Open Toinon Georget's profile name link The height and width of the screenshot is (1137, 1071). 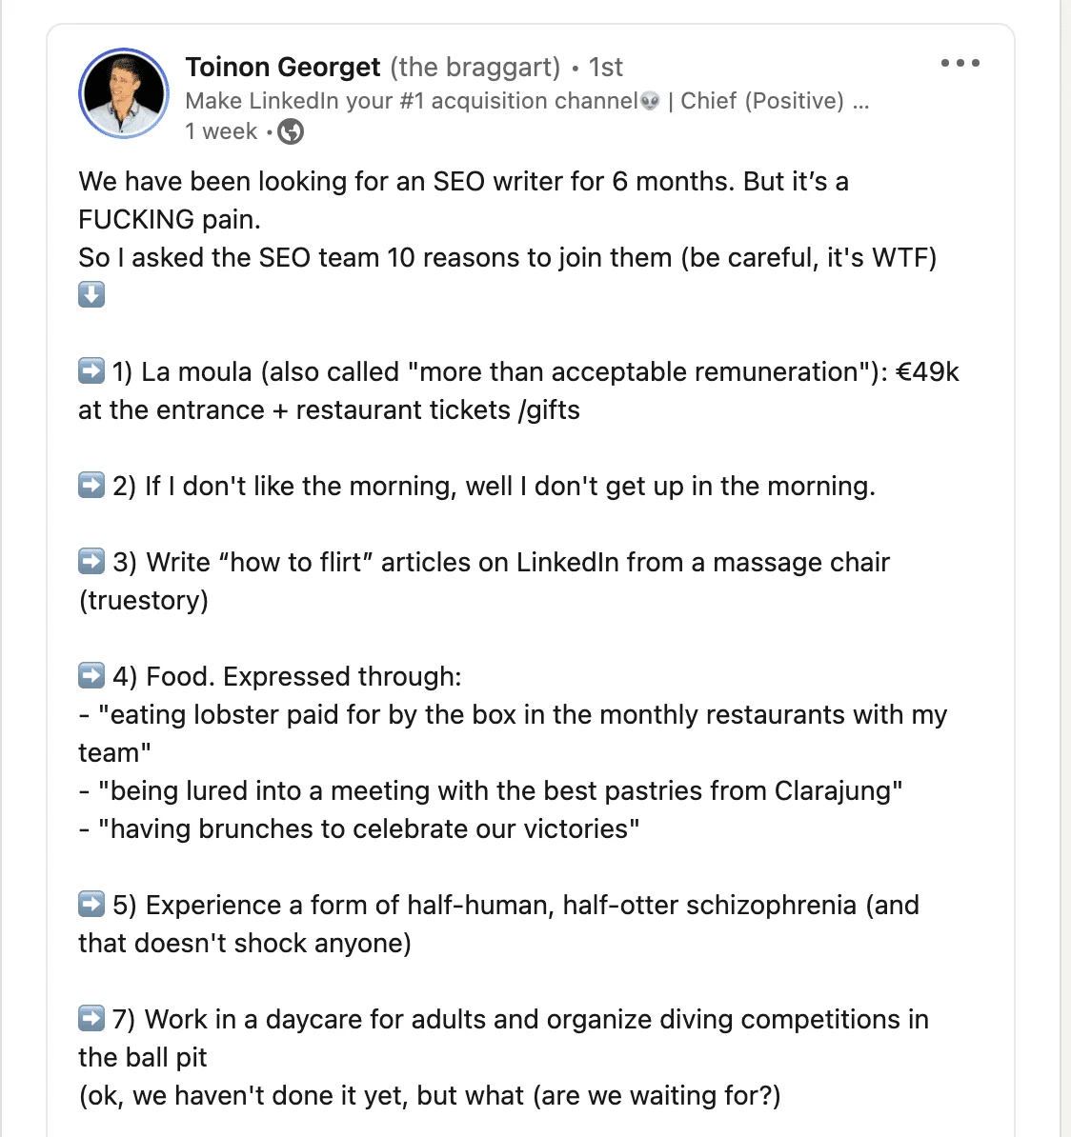(283, 67)
